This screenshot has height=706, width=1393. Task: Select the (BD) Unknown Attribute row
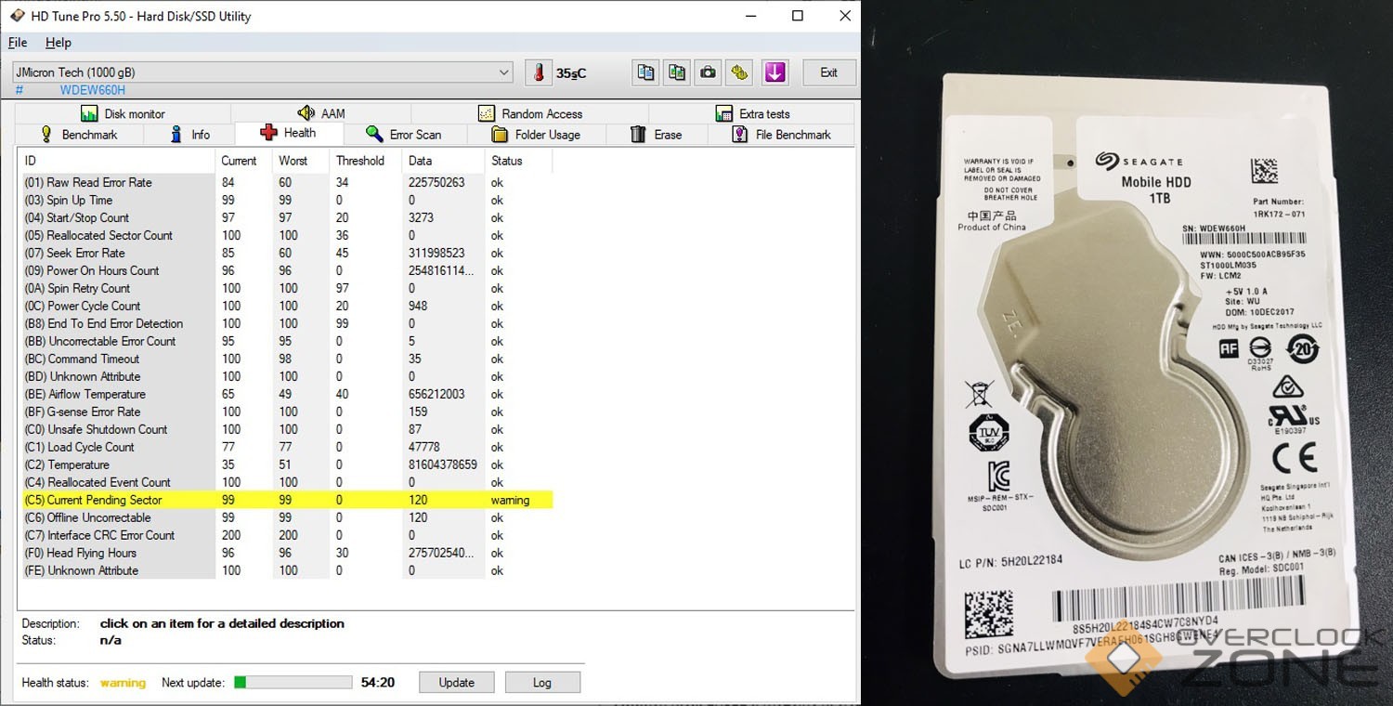288,377
